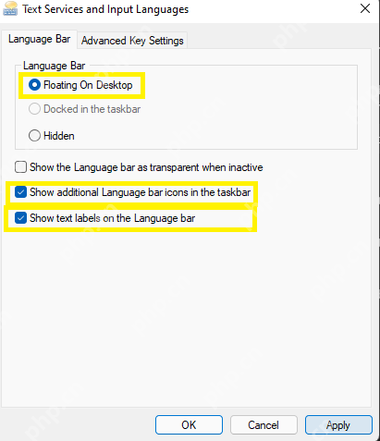Uncheck Show additional Language bar icons checkbox

click(x=20, y=192)
